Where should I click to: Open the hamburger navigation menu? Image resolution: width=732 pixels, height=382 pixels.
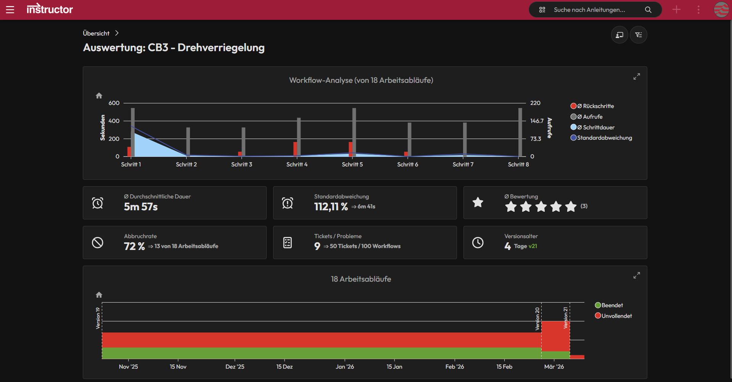click(10, 10)
